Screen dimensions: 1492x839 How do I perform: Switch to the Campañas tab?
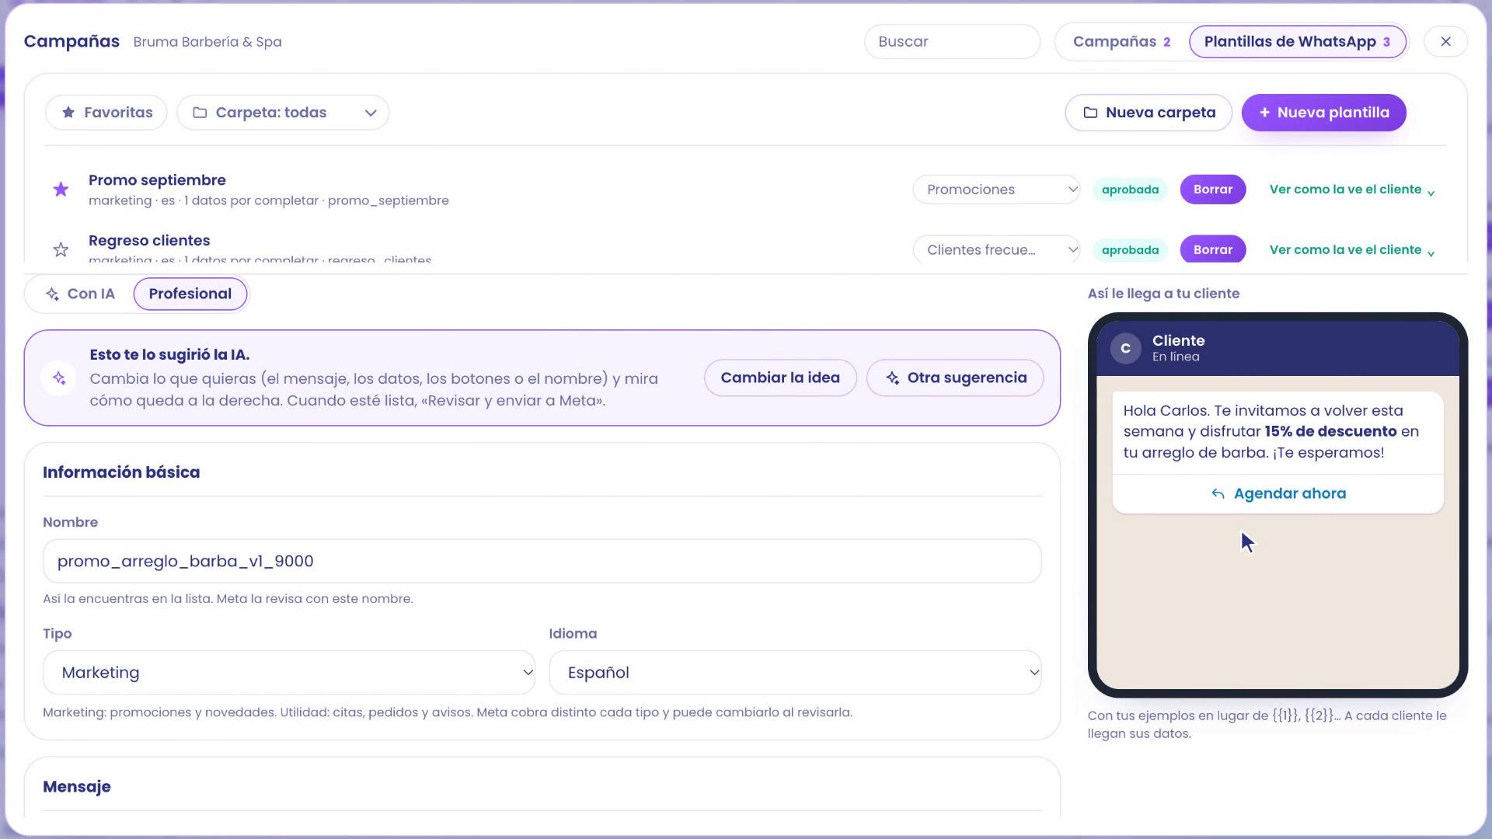click(x=1121, y=42)
